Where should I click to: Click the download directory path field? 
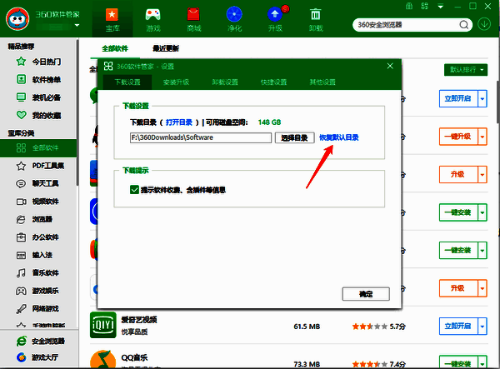click(201, 137)
